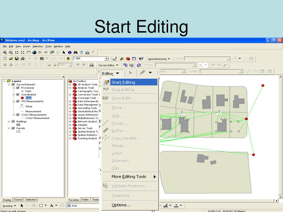This screenshot has height=212, width=283.
Task: Toggle TPS Measurements layer visibility checkbox
Action: tap(18, 101)
